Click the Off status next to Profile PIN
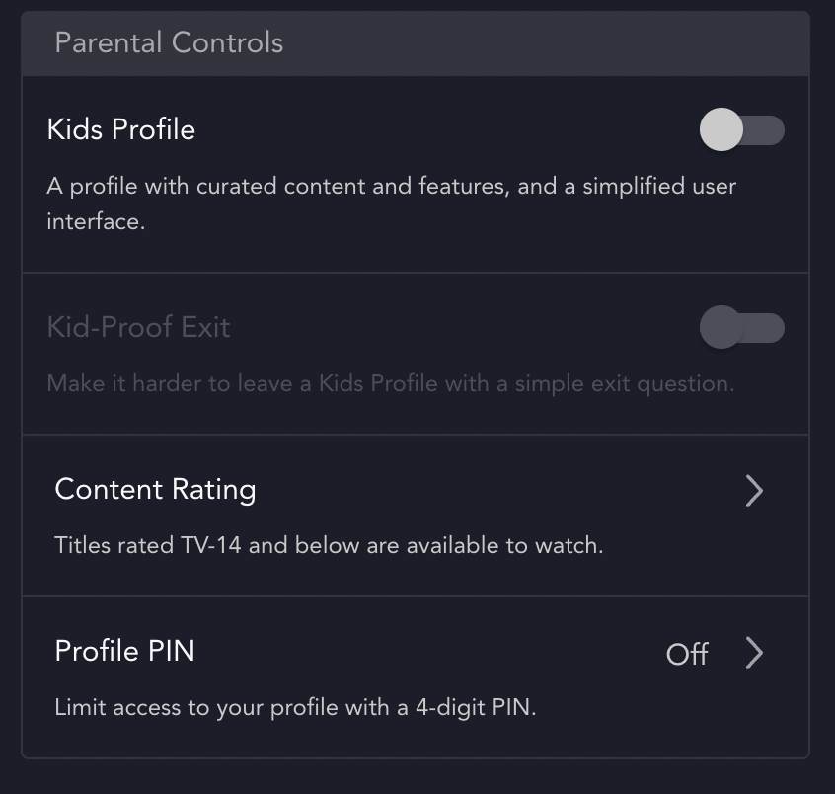 [x=688, y=654]
